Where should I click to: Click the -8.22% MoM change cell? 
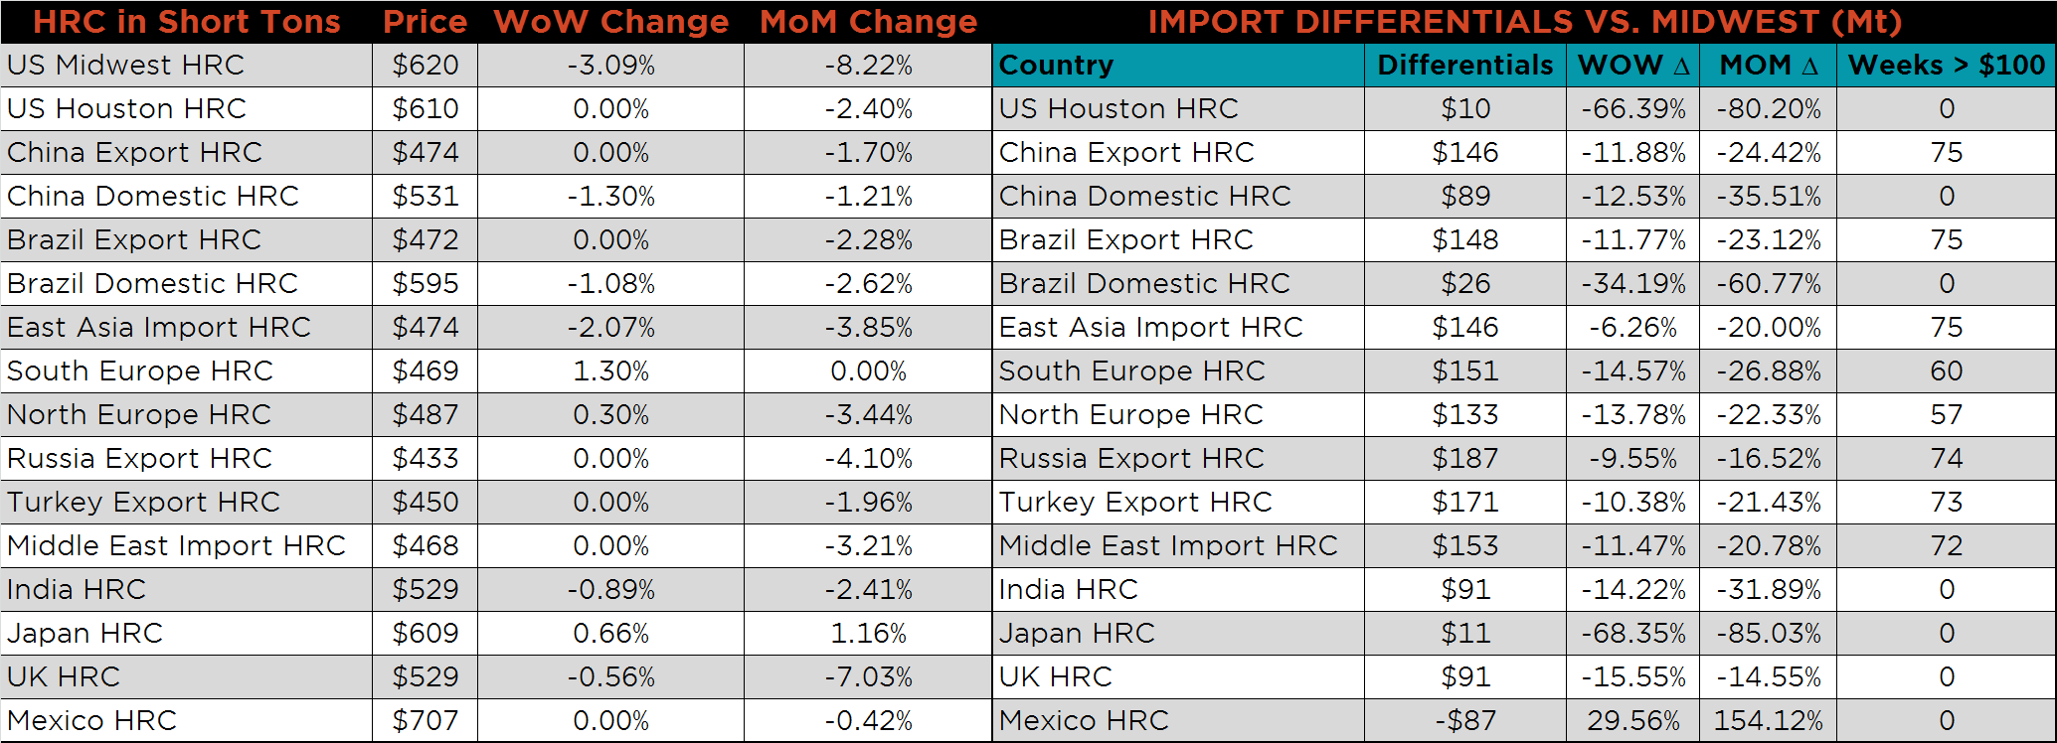coord(868,66)
